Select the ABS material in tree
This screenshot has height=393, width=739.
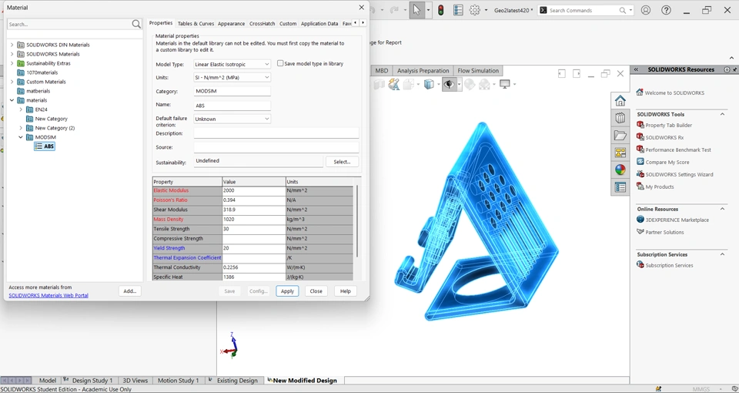click(x=45, y=146)
